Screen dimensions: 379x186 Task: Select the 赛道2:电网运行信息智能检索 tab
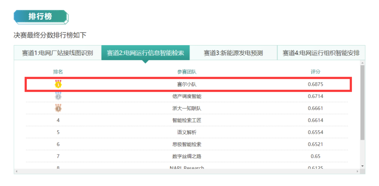click(146, 53)
